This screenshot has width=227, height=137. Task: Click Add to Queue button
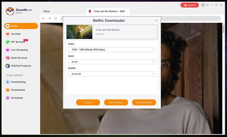point(116,102)
